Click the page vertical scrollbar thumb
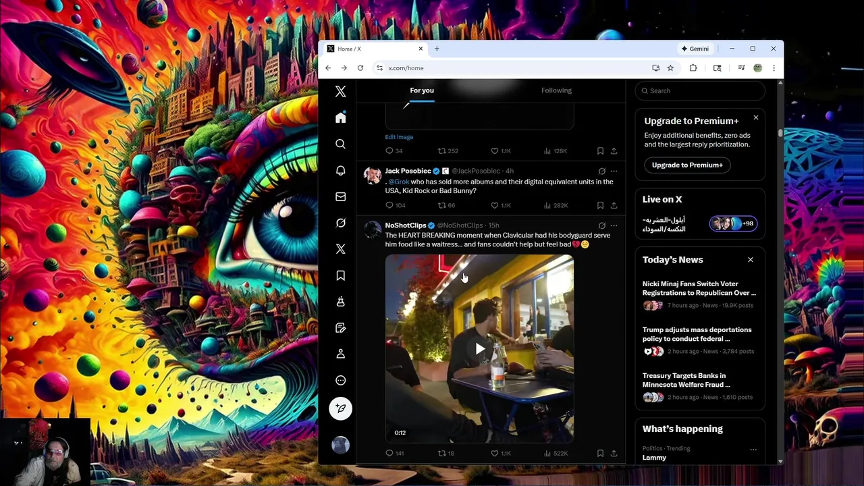 point(780,132)
